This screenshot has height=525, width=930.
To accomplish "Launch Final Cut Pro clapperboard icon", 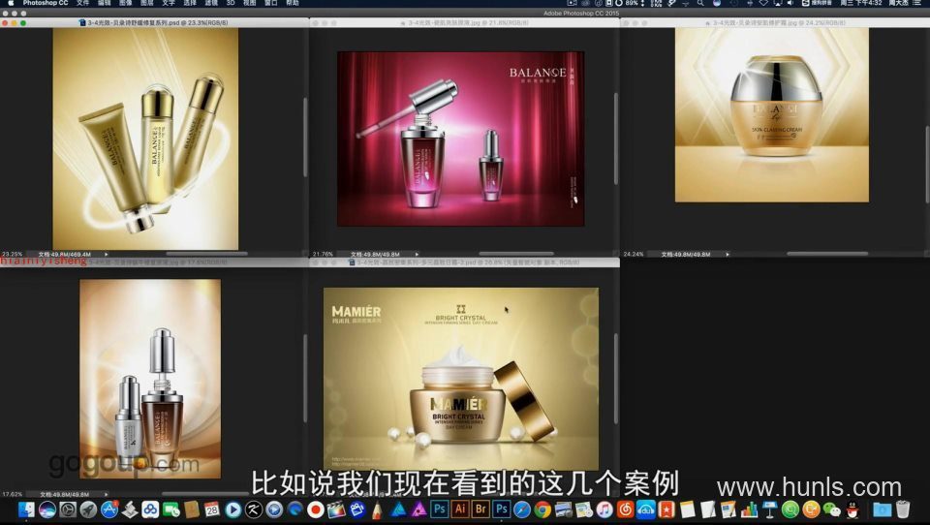I will (x=336, y=510).
